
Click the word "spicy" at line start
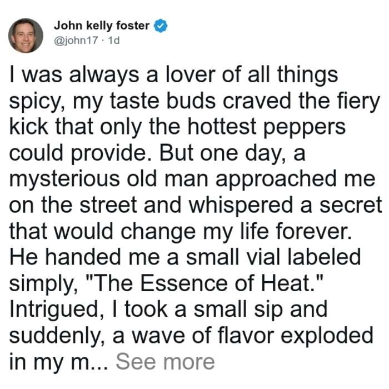point(33,101)
